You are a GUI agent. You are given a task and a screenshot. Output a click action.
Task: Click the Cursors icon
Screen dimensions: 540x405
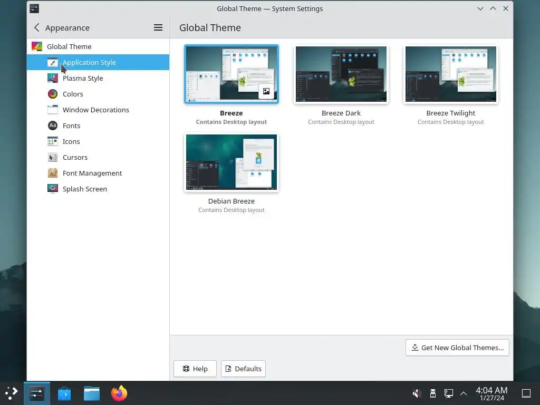click(x=53, y=157)
